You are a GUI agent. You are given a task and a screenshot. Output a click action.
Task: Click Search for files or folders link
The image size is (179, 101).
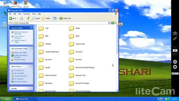tap(20, 41)
